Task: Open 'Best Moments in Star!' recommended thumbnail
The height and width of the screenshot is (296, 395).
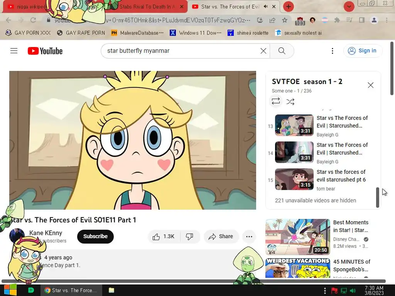Action: coord(297,237)
